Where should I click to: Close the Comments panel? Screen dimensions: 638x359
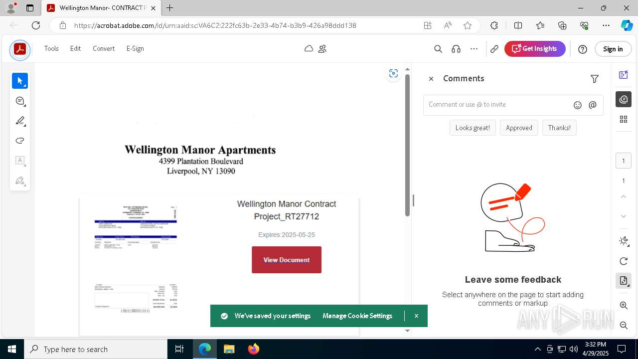(x=431, y=79)
